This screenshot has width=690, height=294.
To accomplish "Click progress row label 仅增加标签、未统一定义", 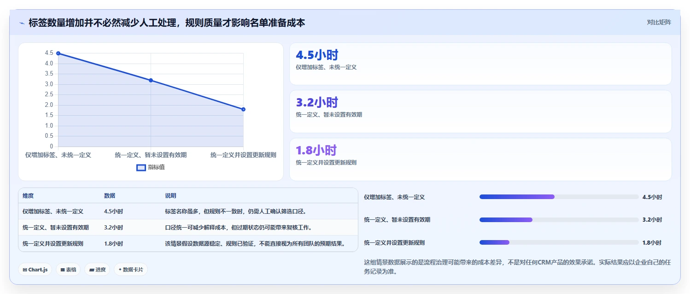I will pos(394,197).
